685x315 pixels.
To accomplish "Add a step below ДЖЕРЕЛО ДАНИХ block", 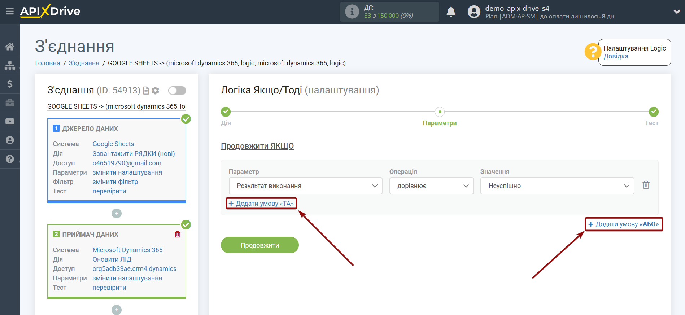I will (x=117, y=214).
